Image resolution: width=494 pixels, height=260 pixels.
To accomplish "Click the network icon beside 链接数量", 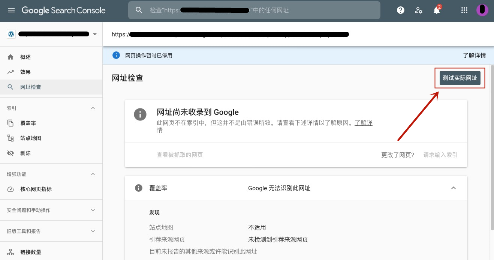I will click(x=10, y=252).
